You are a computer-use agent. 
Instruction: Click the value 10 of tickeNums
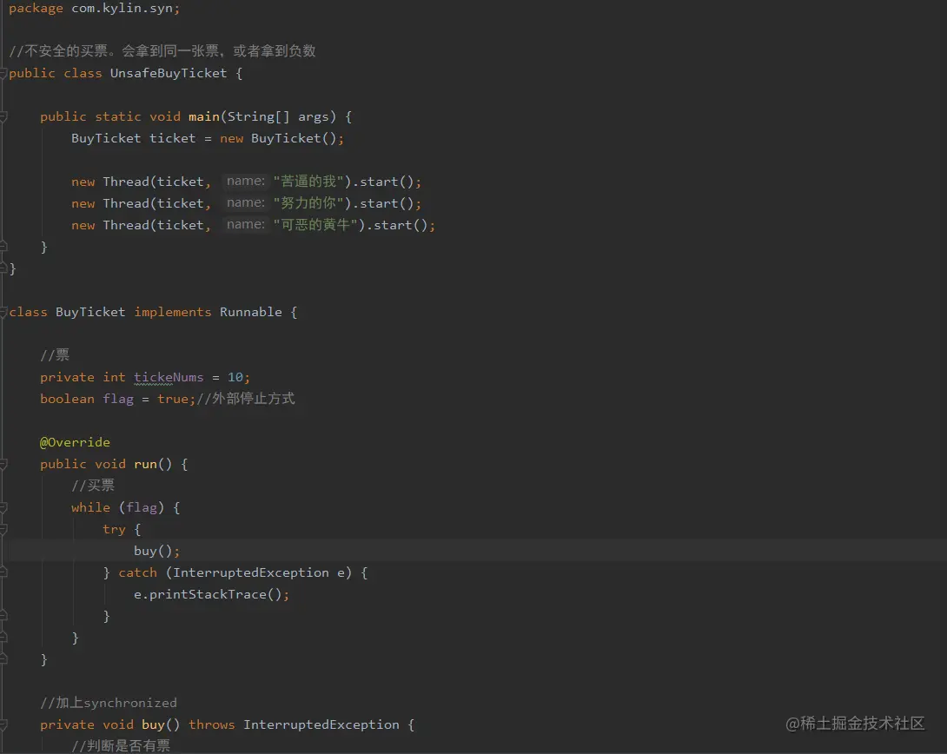(x=235, y=377)
